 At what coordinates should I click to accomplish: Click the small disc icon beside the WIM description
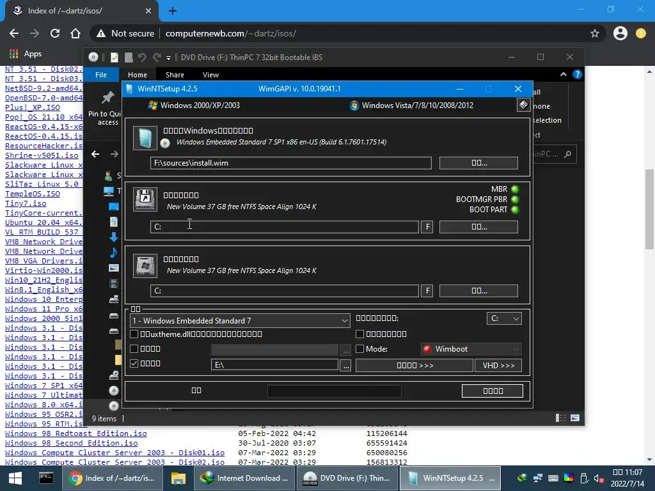coord(165,143)
